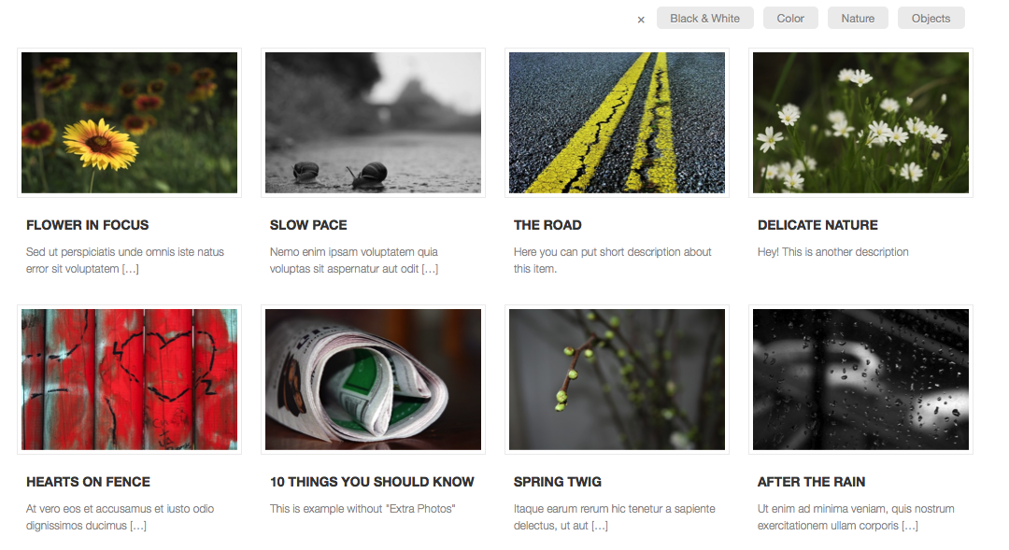View the rolled newspaper photo
This screenshot has width=1009, height=550.
[373, 379]
